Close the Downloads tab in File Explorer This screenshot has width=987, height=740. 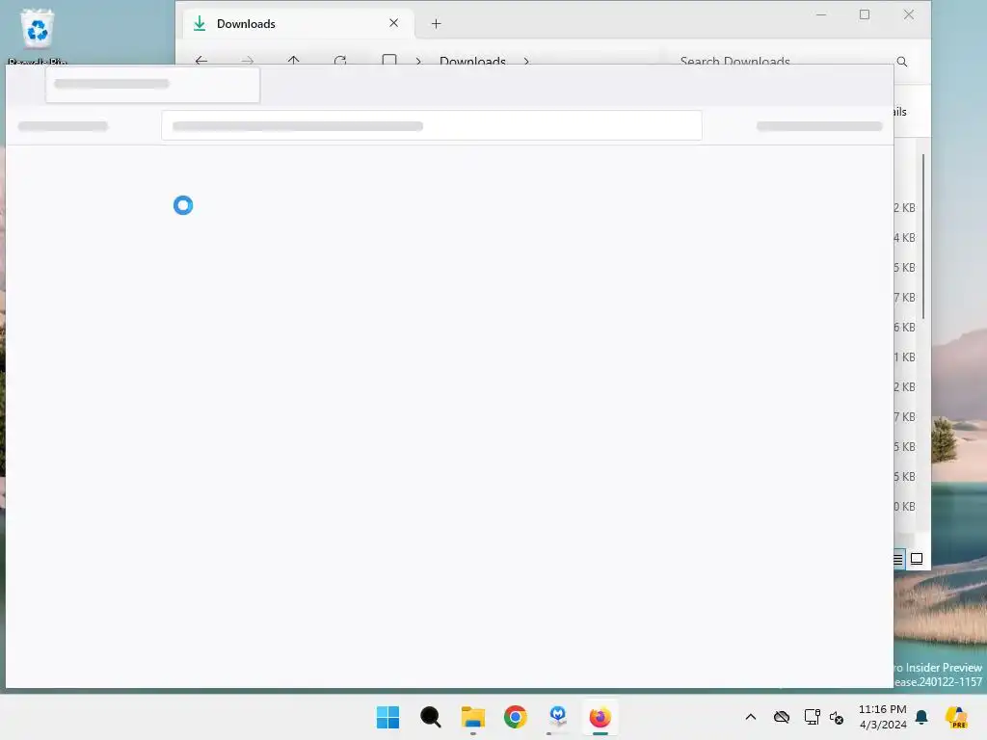tap(393, 23)
